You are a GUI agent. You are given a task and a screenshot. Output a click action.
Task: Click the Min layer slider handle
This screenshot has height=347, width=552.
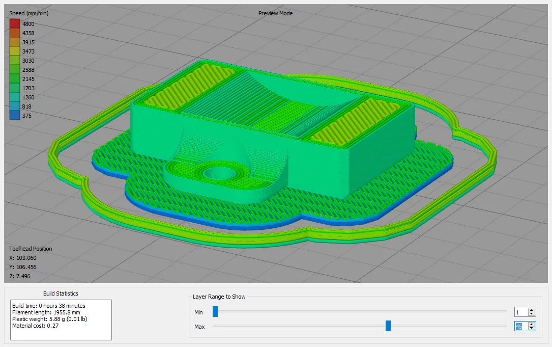215,312
